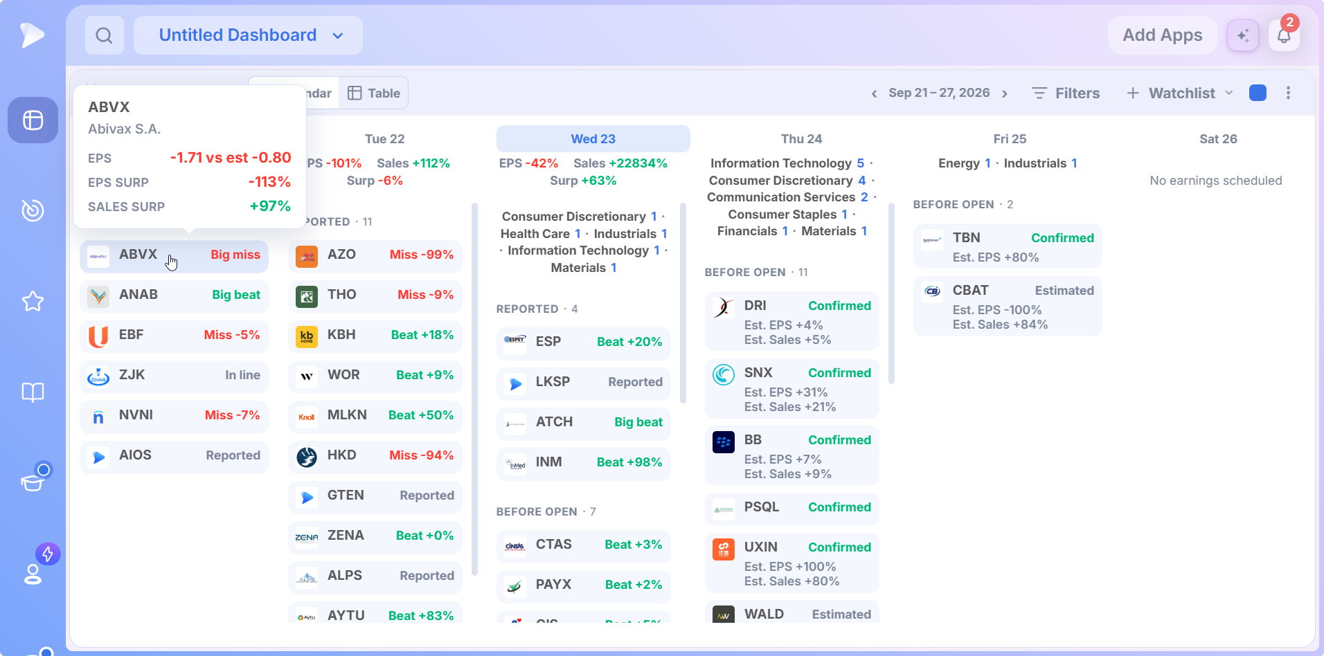The width and height of the screenshot is (1324, 656).
Task: Open the book library sidebar icon
Action: tap(33, 392)
